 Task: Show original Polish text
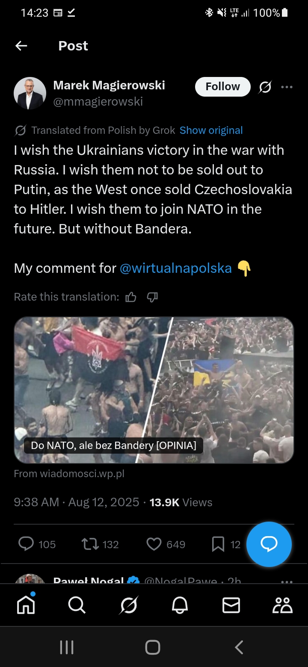pos(211,130)
